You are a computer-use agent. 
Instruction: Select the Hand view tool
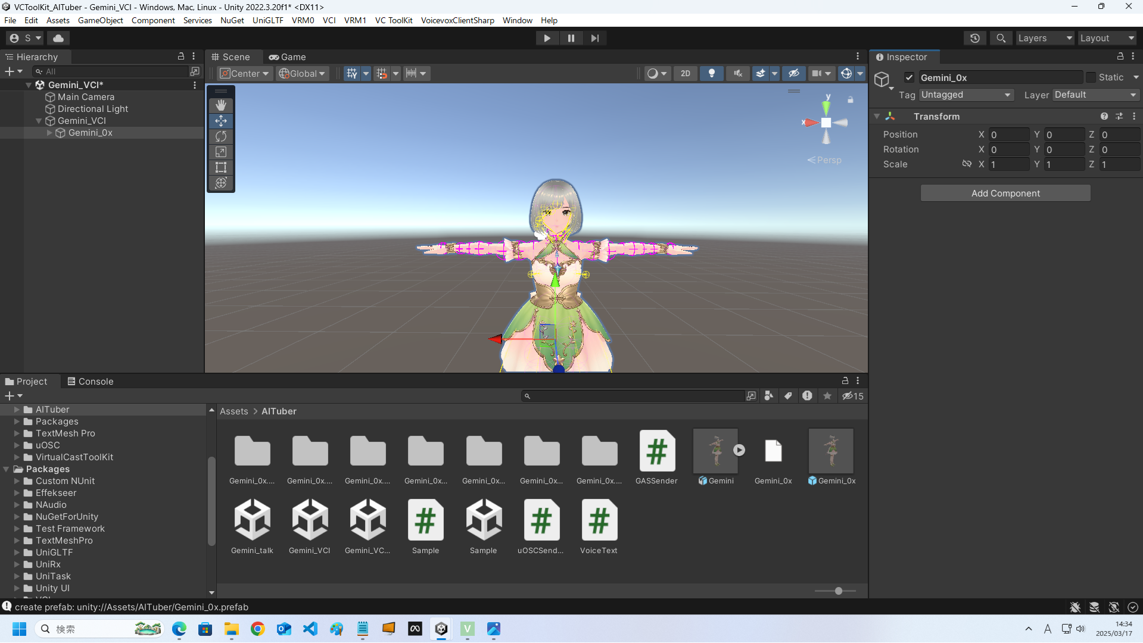click(221, 105)
